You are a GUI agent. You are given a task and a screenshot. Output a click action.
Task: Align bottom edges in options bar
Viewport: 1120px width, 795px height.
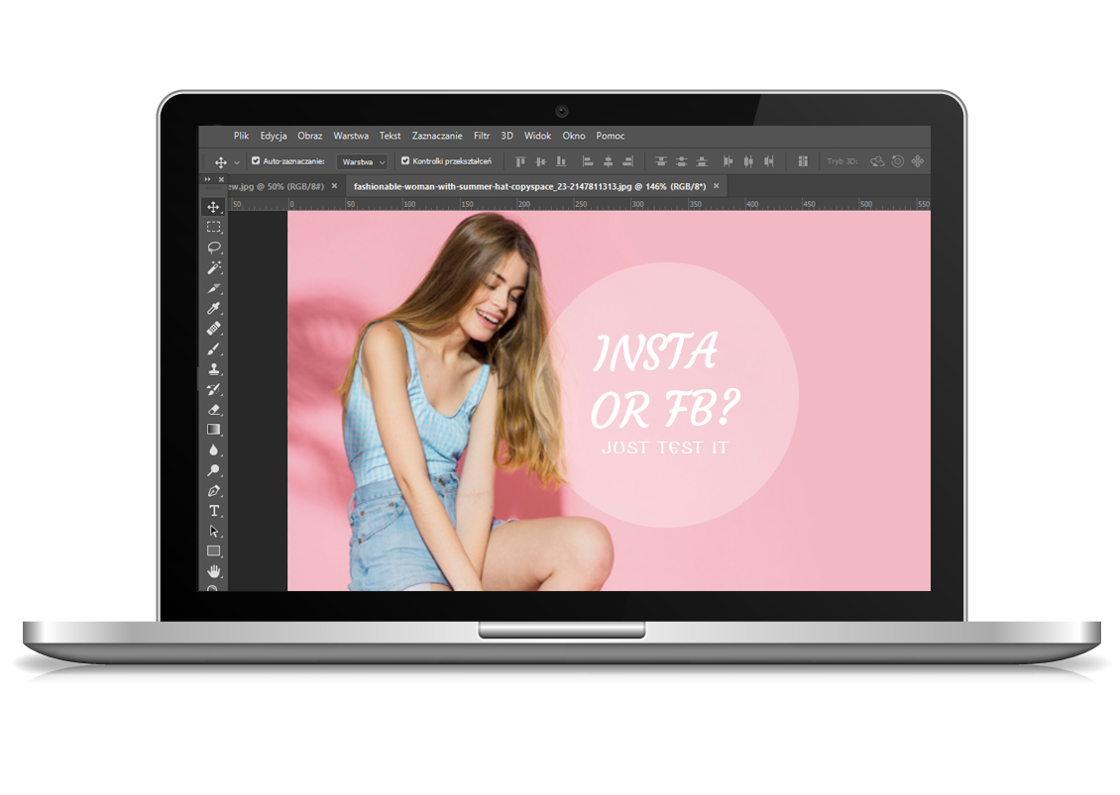click(x=561, y=161)
